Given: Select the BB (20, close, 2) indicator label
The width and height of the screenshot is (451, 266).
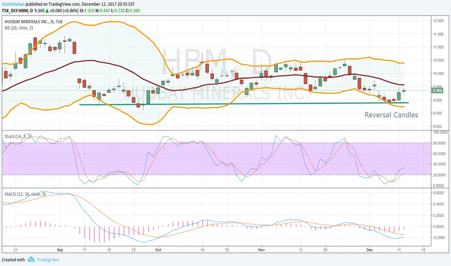Looking at the screenshot, I should pos(19,28).
